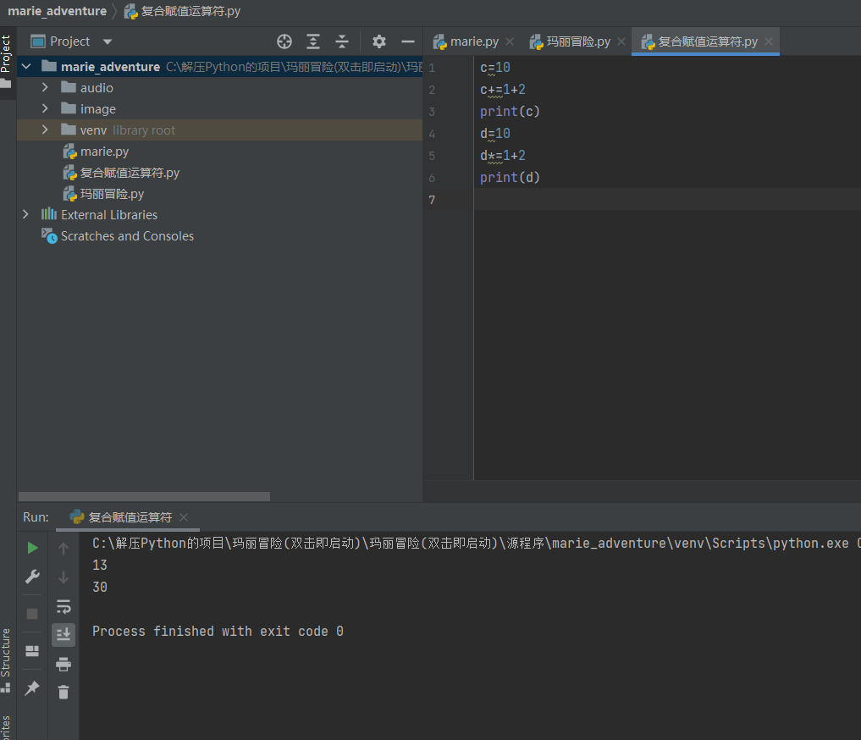Click the Project panel horizontal scrollbar
This screenshot has height=740, width=861.
[144, 497]
